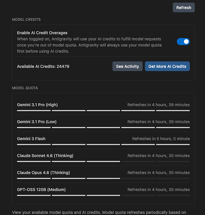
Task: Click Gemini 3.1 Pro (Low) refresh time text
Action: [158, 122]
